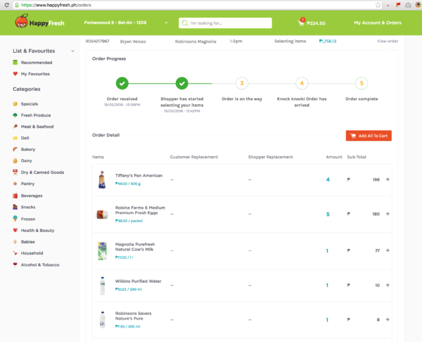Click the Beverages icon
The image size is (422, 342).
pyautogui.click(x=15, y=196)
